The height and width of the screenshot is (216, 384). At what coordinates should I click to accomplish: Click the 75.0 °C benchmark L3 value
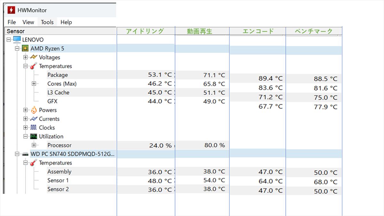tap(325, 98)
